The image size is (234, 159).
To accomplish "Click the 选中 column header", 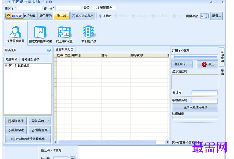I will pos(60,55).
